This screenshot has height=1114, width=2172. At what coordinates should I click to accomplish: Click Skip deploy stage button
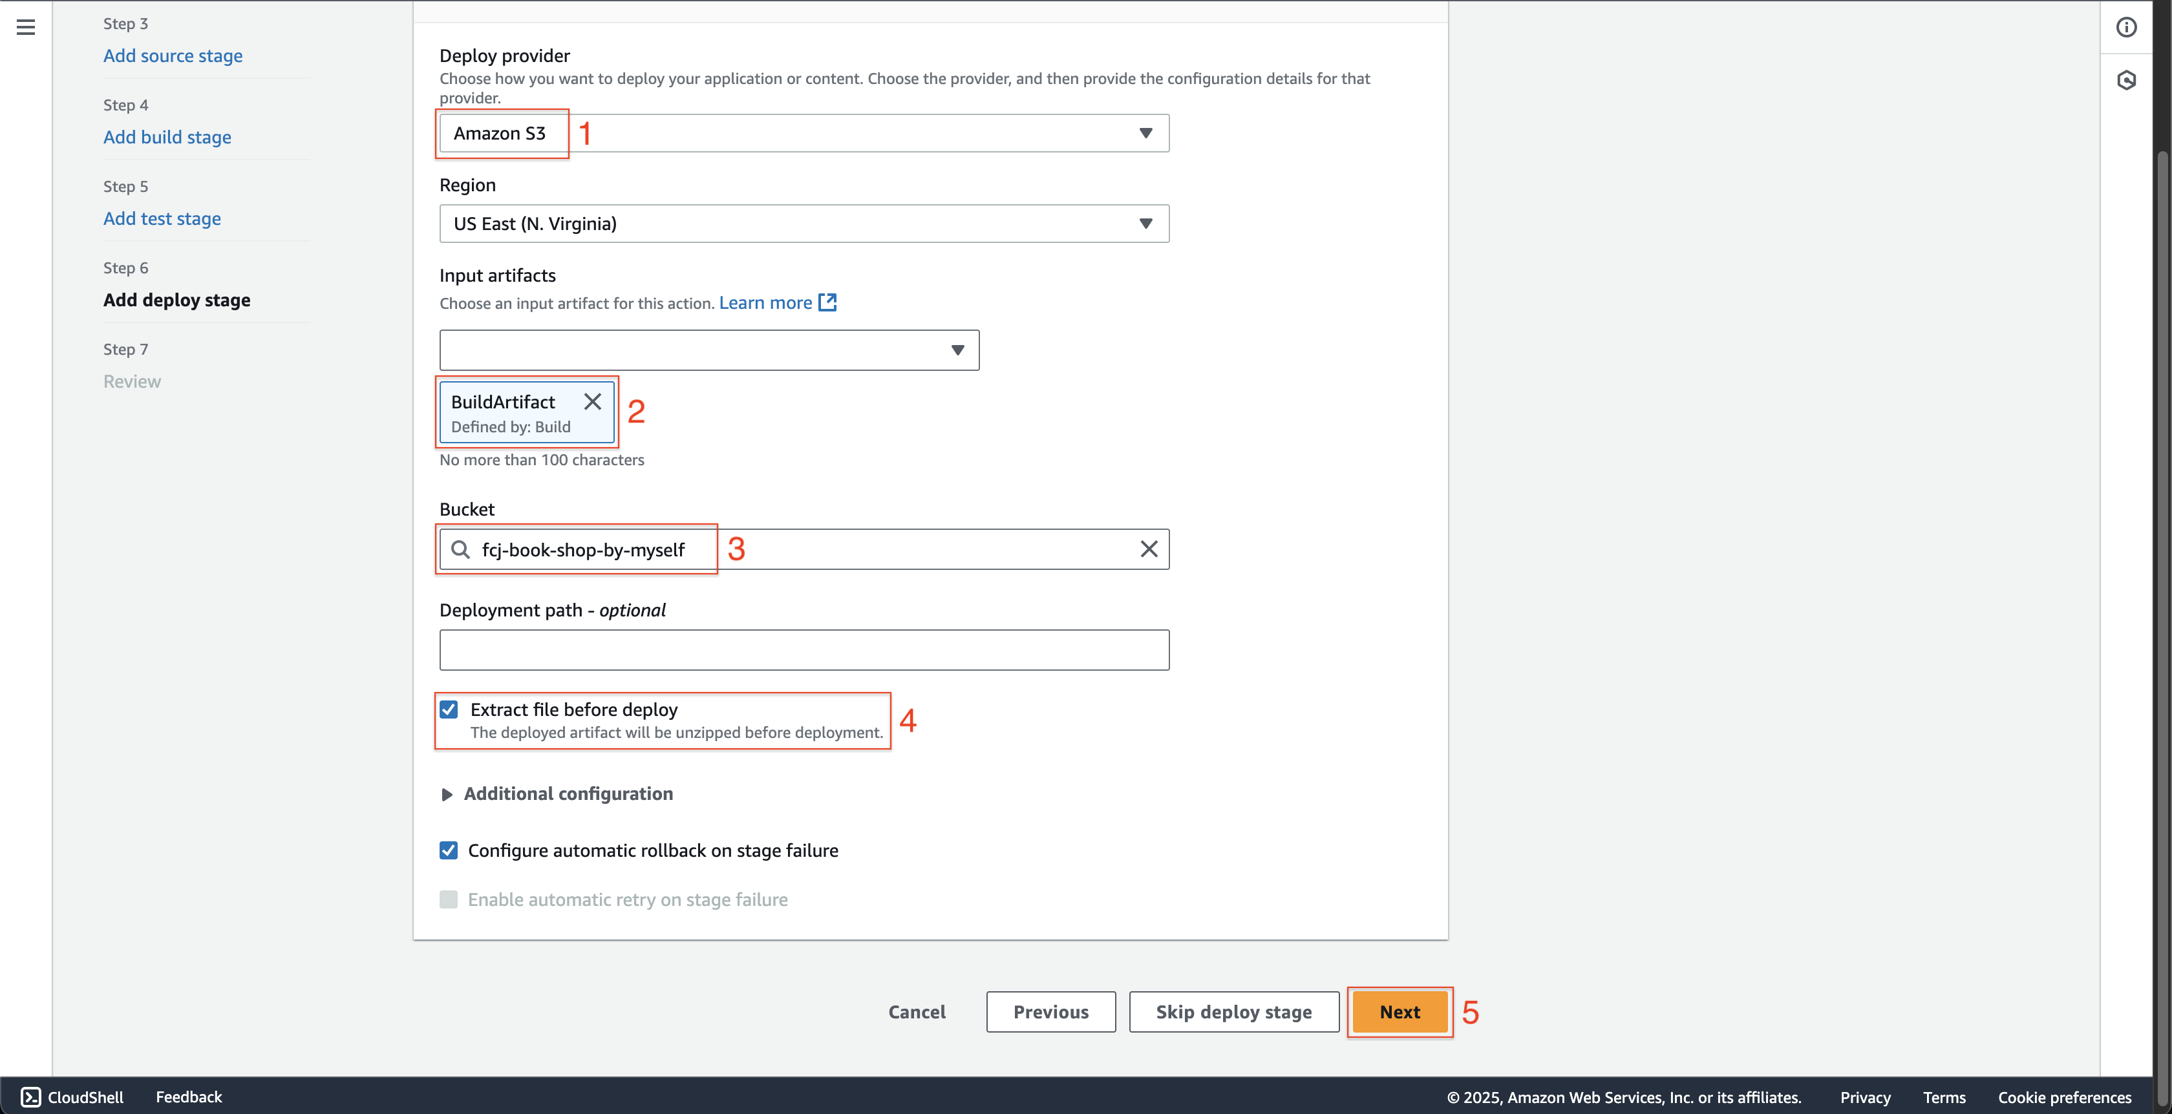(x=1233, y=1012)
